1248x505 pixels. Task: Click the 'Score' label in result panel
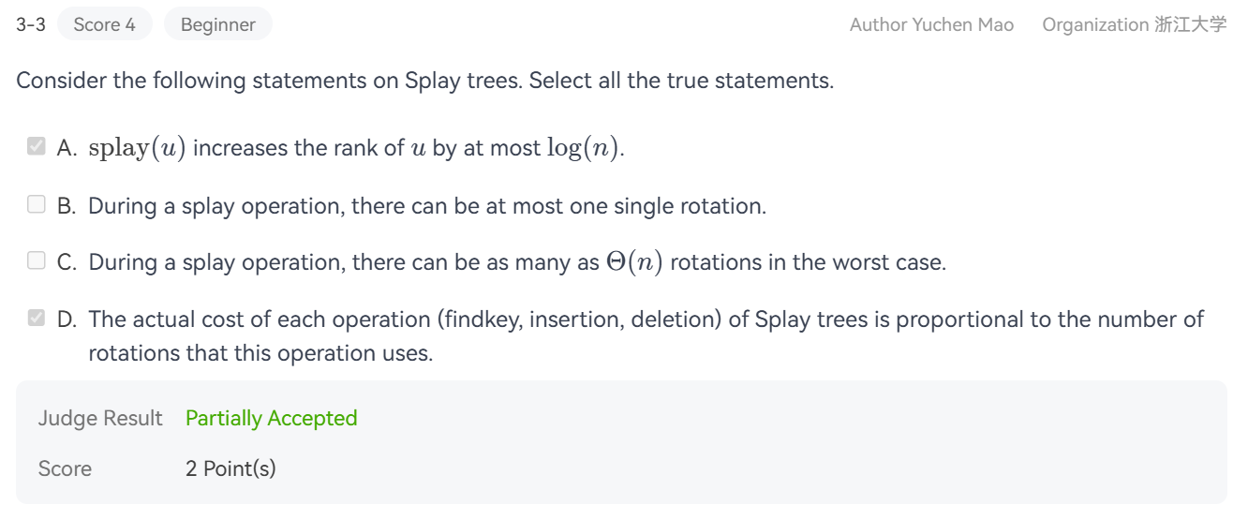tap(65, 468)
